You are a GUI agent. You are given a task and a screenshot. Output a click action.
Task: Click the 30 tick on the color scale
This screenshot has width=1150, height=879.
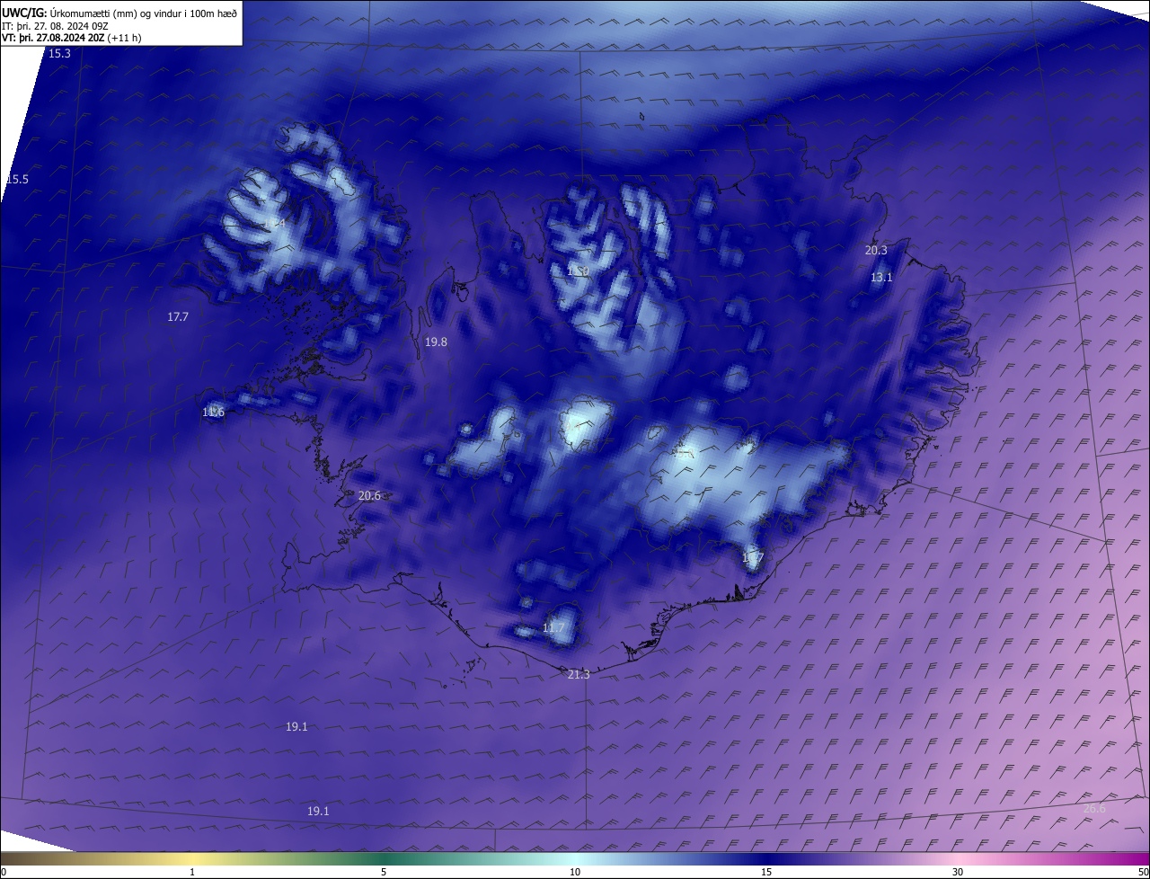[958, 872]
